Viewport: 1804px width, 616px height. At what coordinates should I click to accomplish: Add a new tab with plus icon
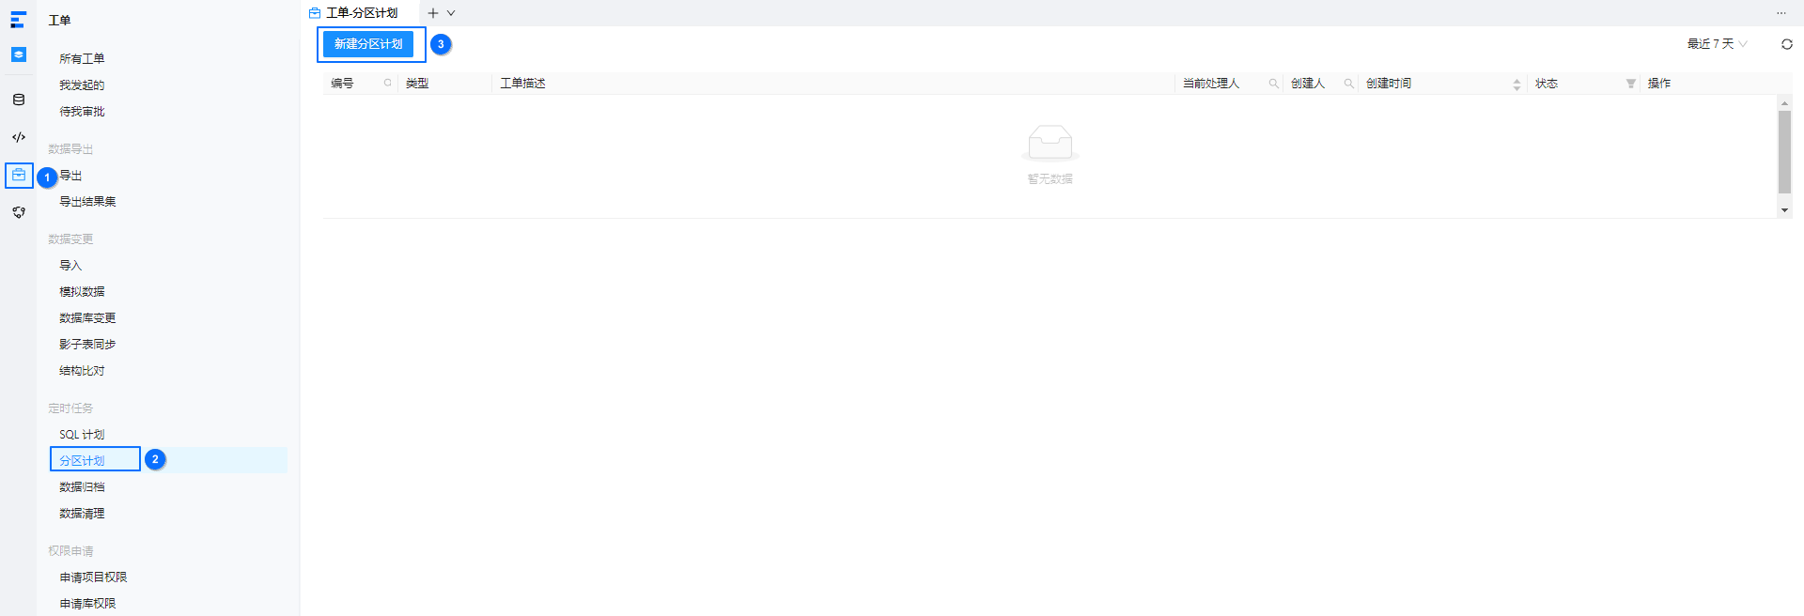click(x=433, y=13)
